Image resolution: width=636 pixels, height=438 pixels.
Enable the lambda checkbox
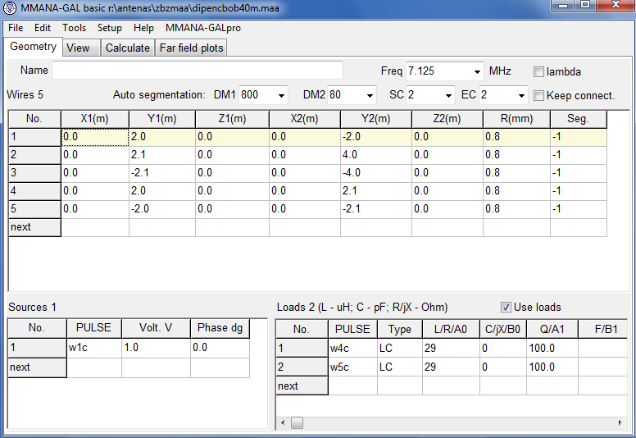539,71
